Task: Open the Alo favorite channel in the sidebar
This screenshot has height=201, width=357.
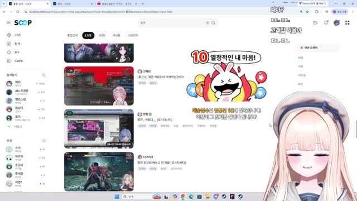Action: pyautogui.click(x=26, y=92)
